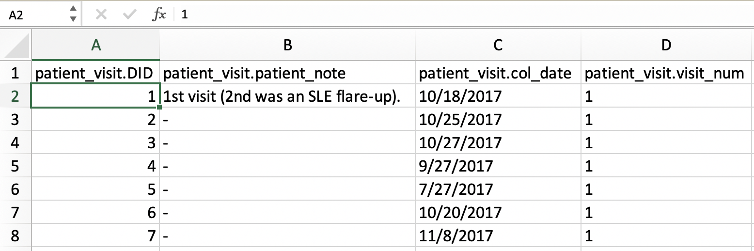Select column C header
The height and width of the screenshot is (251, 754).
click(498, 45)
